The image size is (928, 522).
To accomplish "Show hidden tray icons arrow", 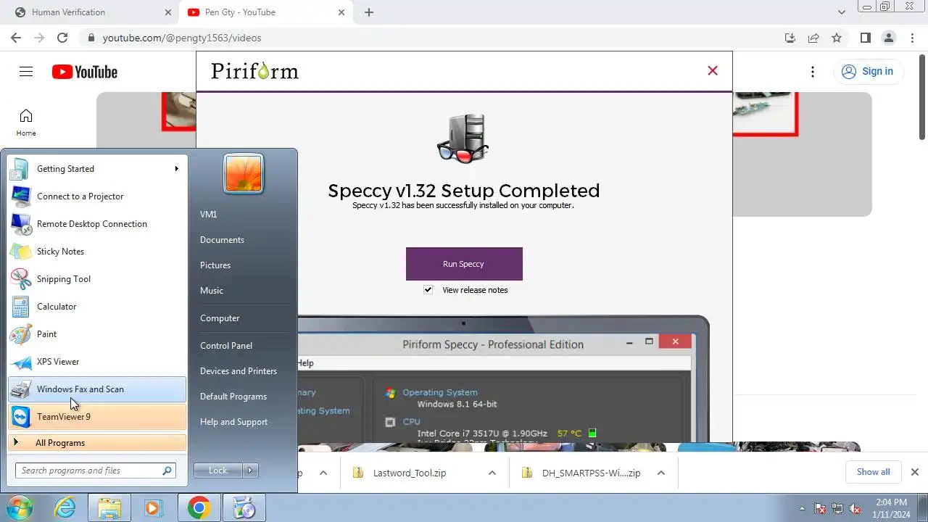I will pyautogui.click(x=802, y=509).
